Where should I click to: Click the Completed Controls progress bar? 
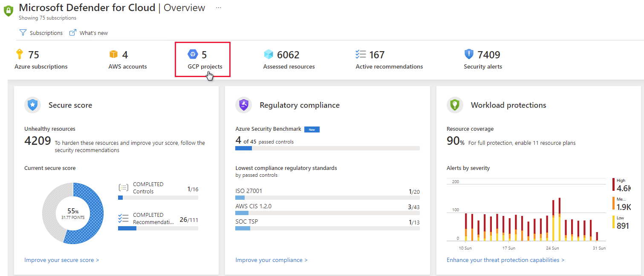click(x=158, y=198)
